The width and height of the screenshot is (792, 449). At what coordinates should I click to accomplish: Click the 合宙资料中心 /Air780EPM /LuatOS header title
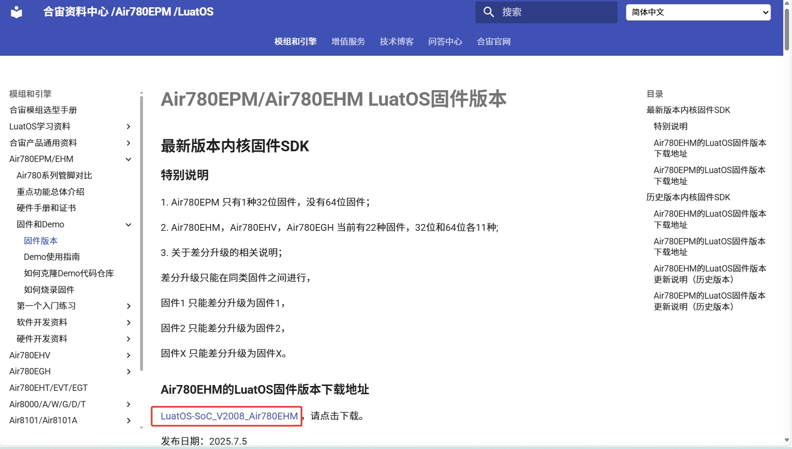128,12
